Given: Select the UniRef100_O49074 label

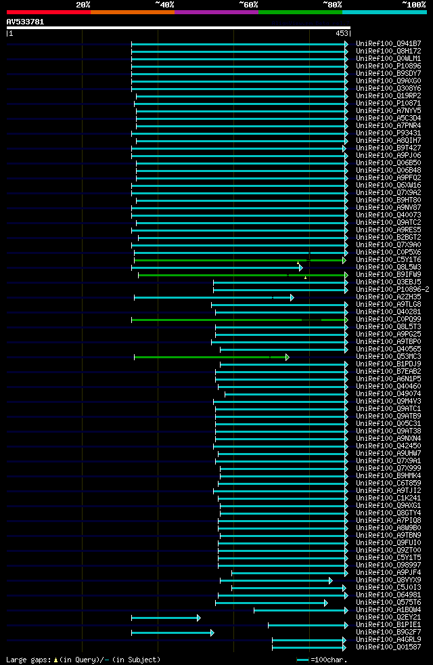Looking at the screenshot, I should click(x=388, y=394).
